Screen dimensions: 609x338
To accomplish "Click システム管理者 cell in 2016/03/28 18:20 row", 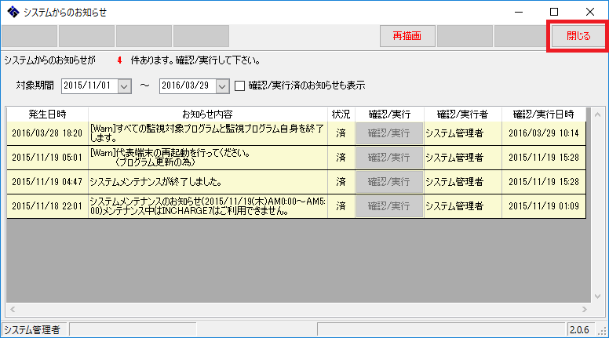I will (462, 133).
